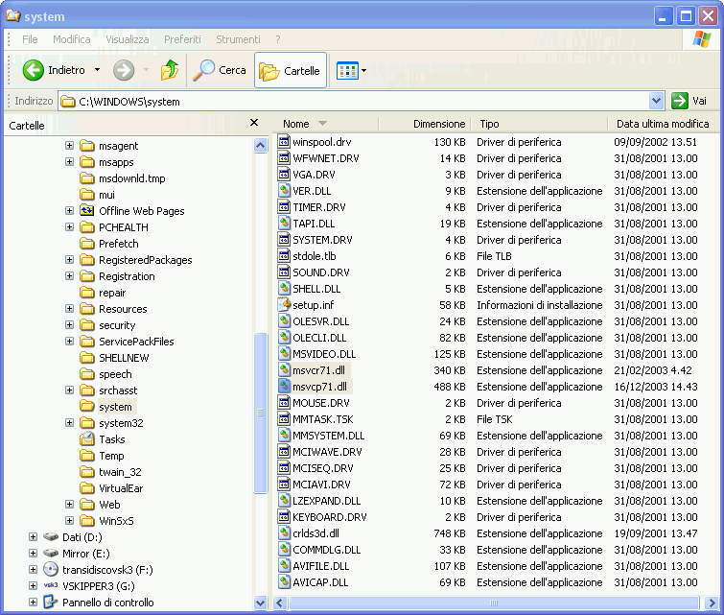Open the File menu
The height and width of the screenshot is (615, 724).
coord(30,39)
